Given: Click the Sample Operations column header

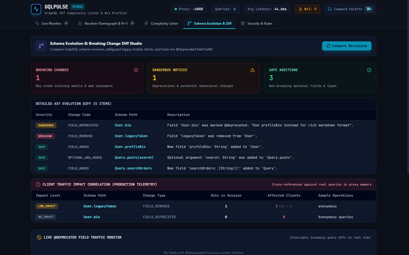Looking at the screenshot, I should pos(335,195).
